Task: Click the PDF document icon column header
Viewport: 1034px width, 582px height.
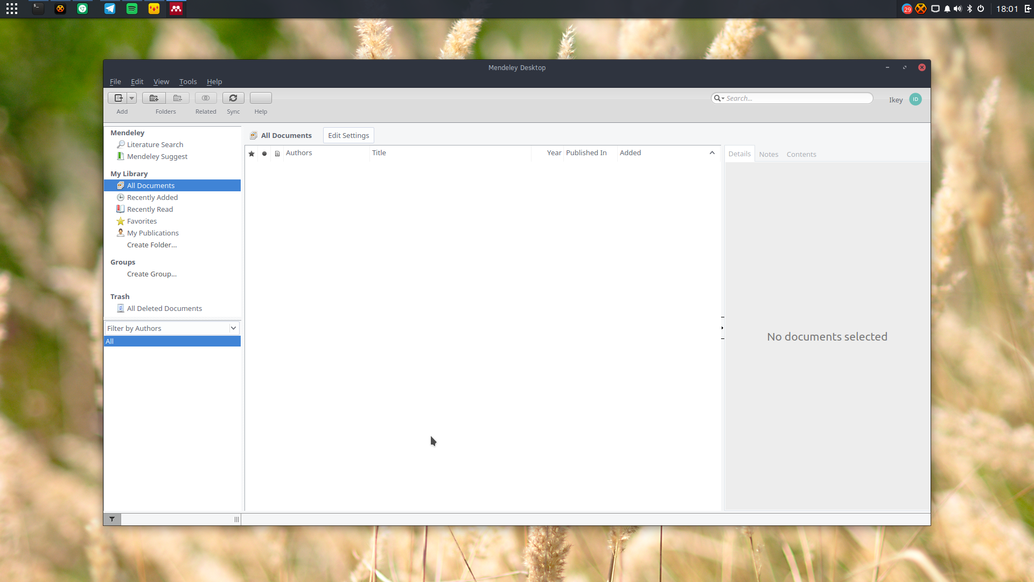Action: pos(277,154)
